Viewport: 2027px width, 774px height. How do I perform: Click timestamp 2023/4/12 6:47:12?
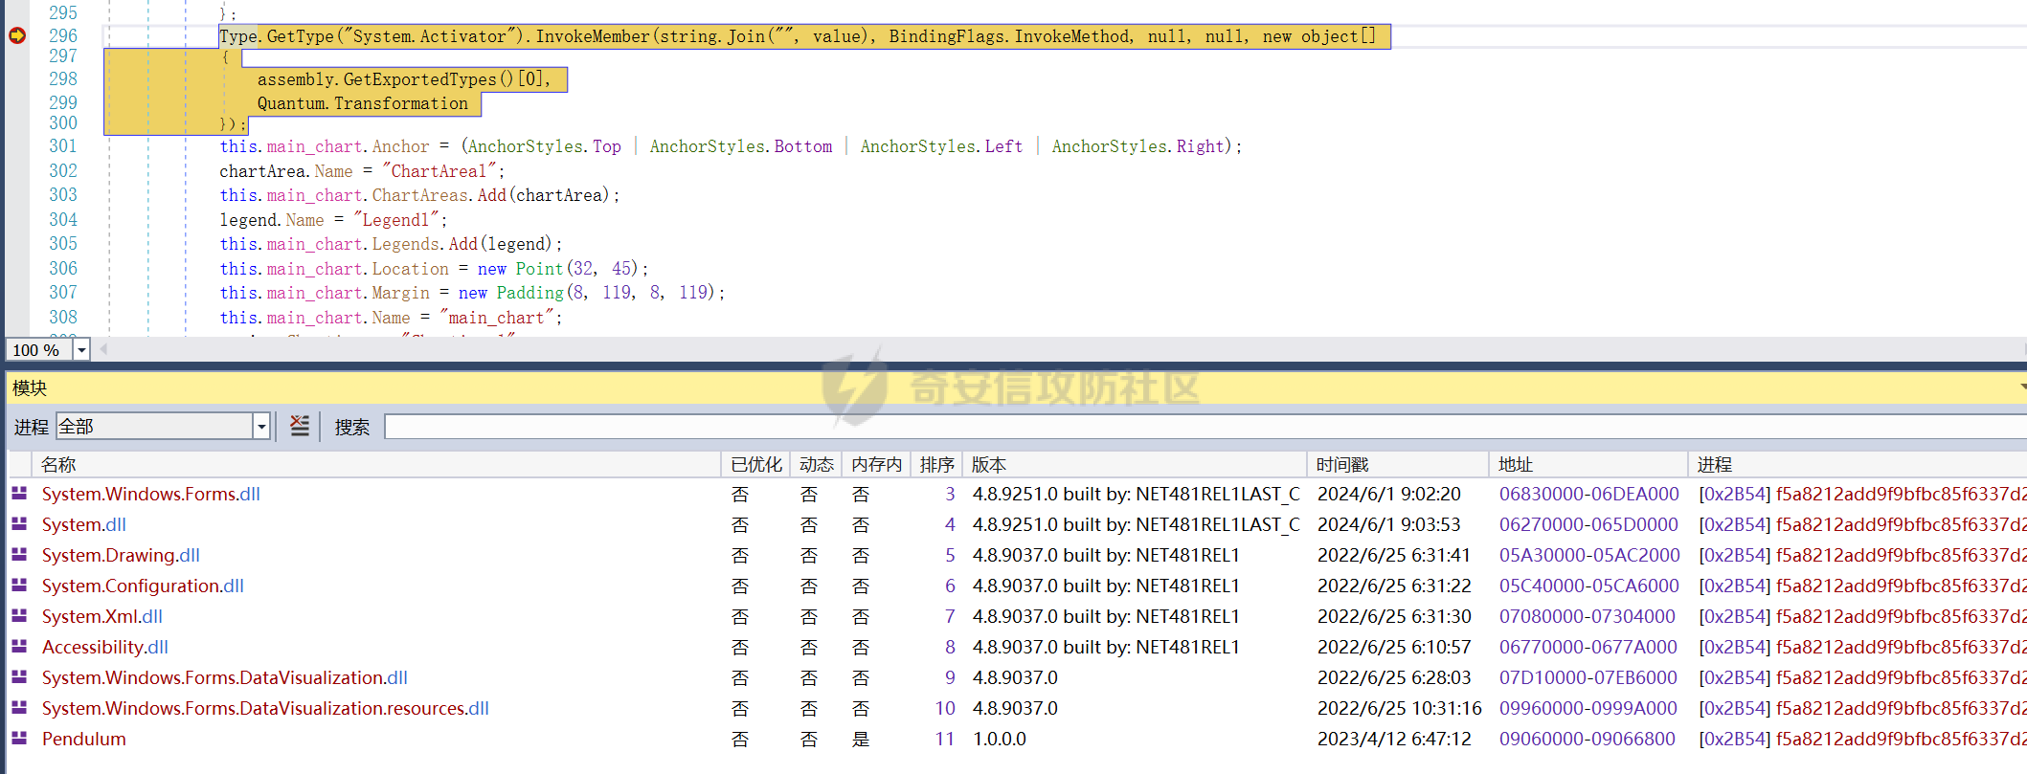[x=1394, y=739]
